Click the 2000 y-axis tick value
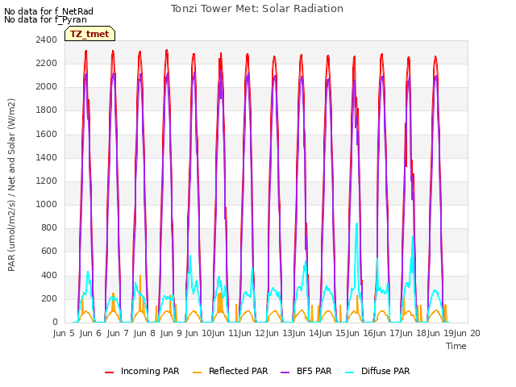 [47, 86]
